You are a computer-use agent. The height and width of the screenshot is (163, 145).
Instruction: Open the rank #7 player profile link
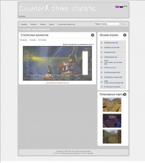tap(112, 72)
